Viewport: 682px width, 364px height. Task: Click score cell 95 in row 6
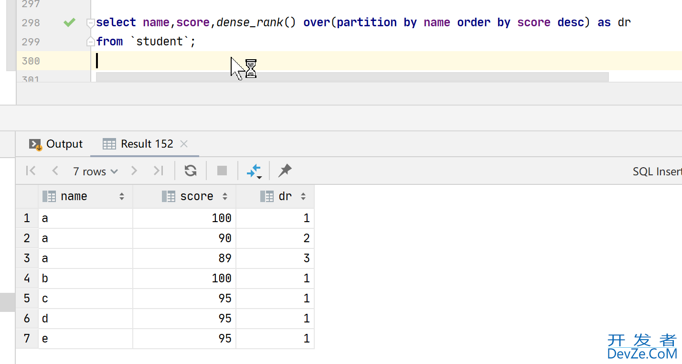pos(184,319)
